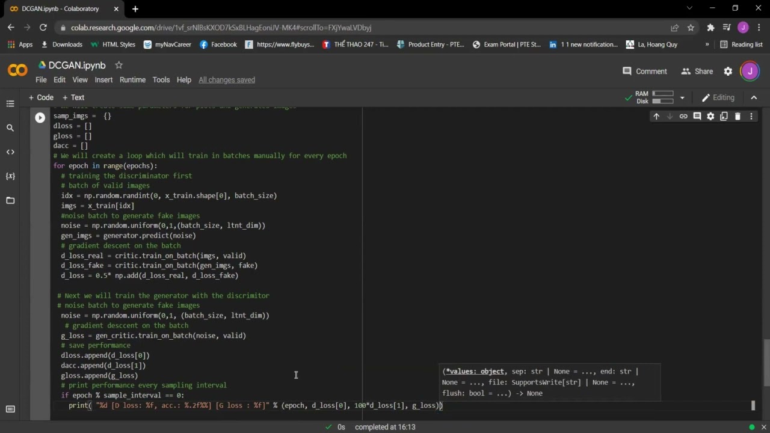This screenshot has width=770, height=433.
Task: Open the Variables {x} panel
Action: point(10,176)
